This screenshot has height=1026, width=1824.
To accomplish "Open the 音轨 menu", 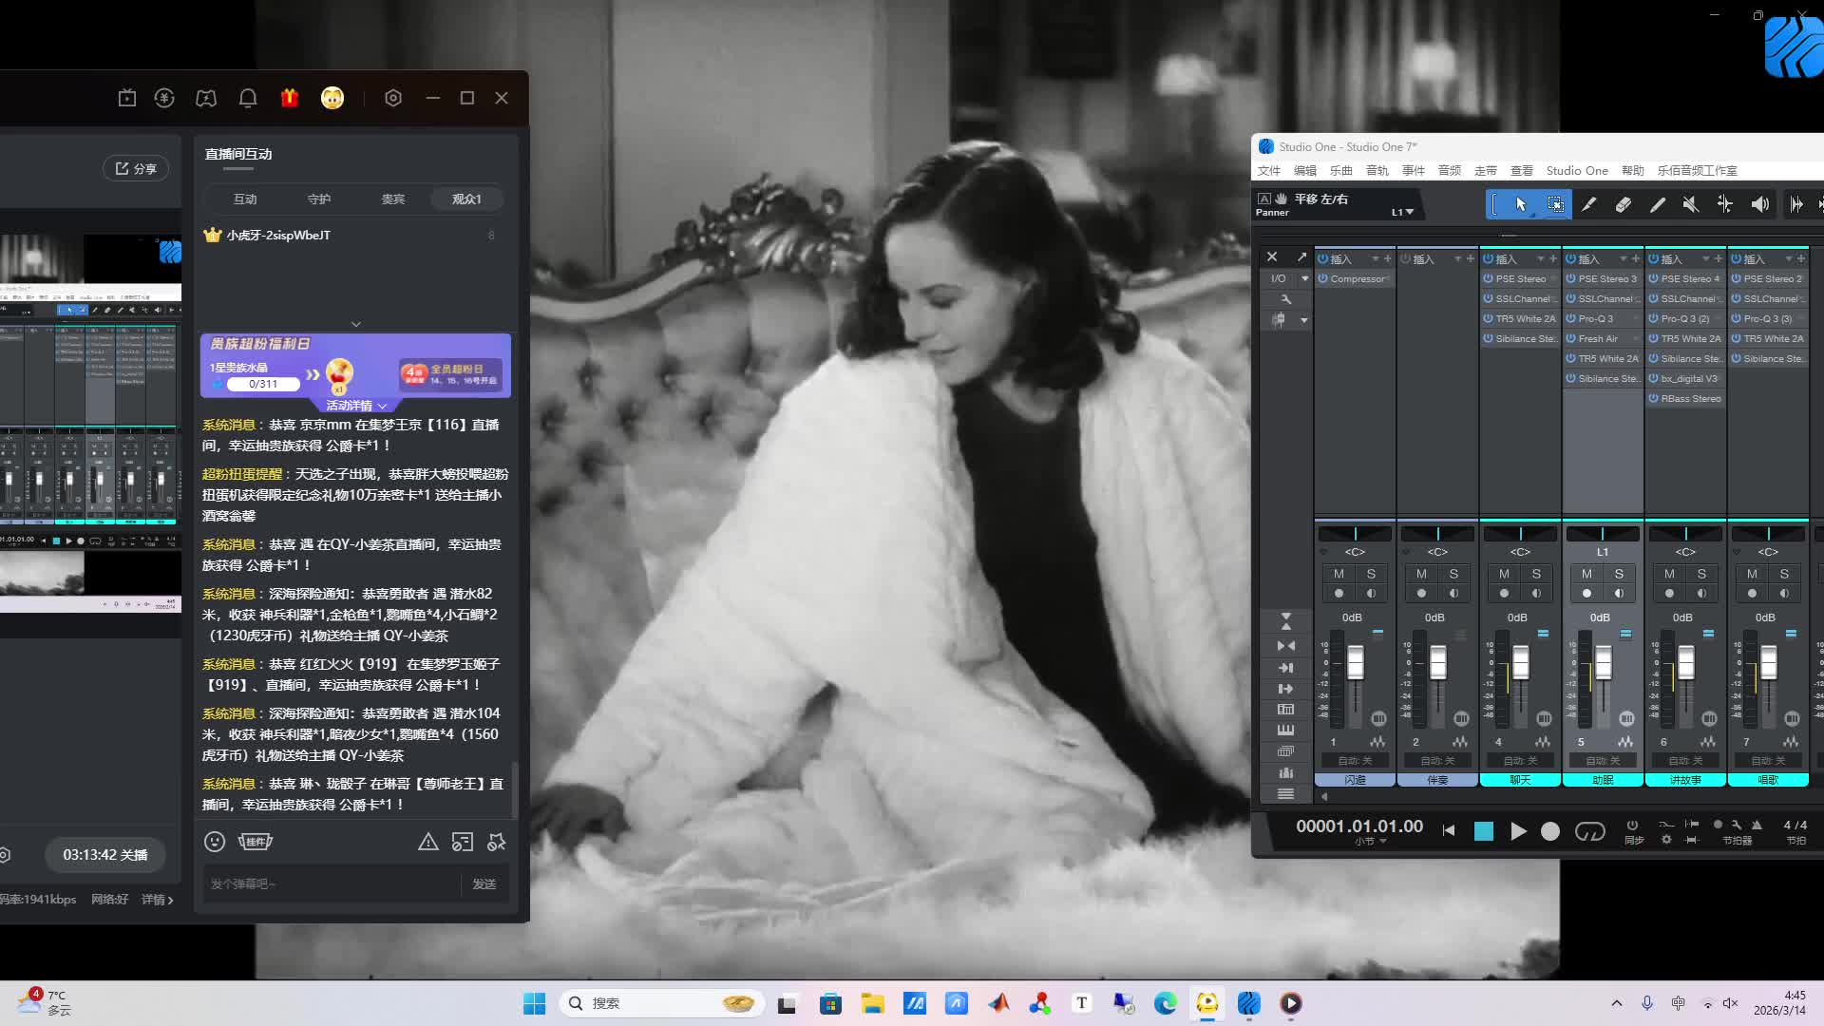I will pos(1377,170).
